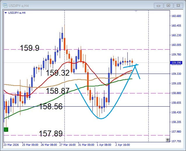This screenshot has width=186, height=151.
Task: Select the 158.56 text label
Action: pyautogui.click(x=51, y=106)
